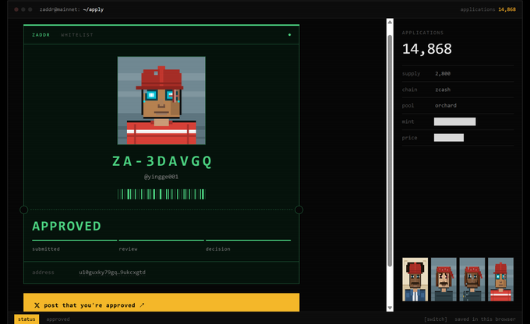The height and width of the screenshot is (324, 530).
Task: Click the @yingge001 handle
Action: point(161,177)
